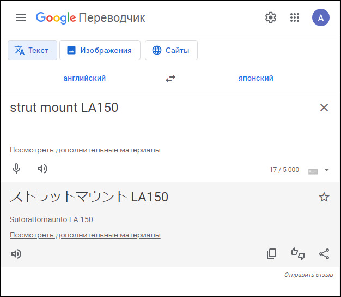341x297 pixels.
Task: Open the Google apps grid
Action: [295, 17]
